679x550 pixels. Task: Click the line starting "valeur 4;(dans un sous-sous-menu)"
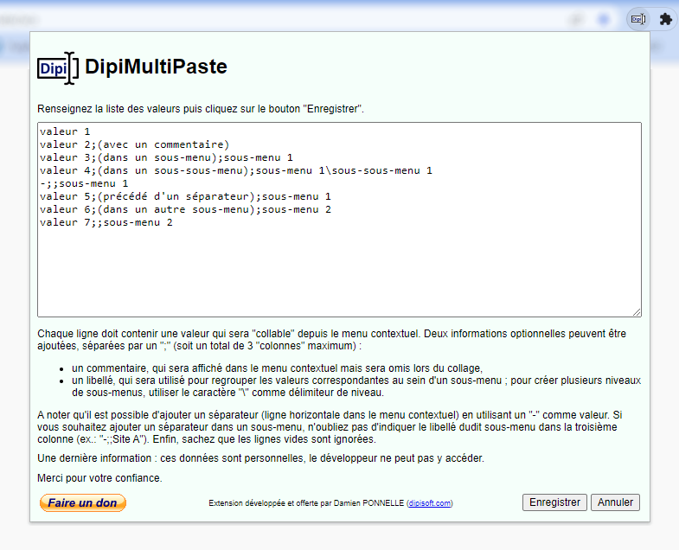236,170
